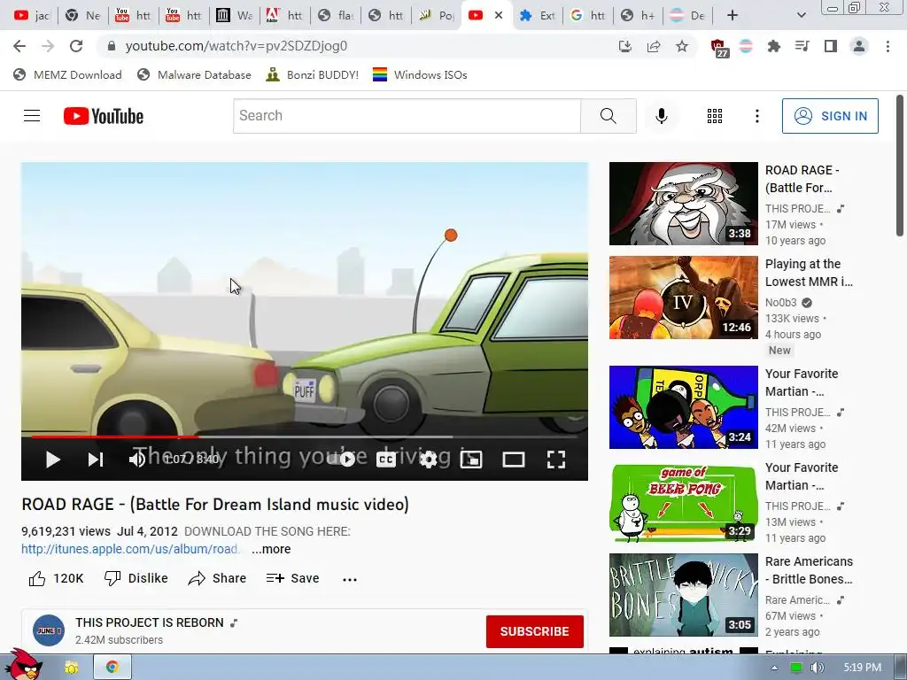Open the Chrome profile avatar
Screen dimensions: 907x680
[859, 46]
